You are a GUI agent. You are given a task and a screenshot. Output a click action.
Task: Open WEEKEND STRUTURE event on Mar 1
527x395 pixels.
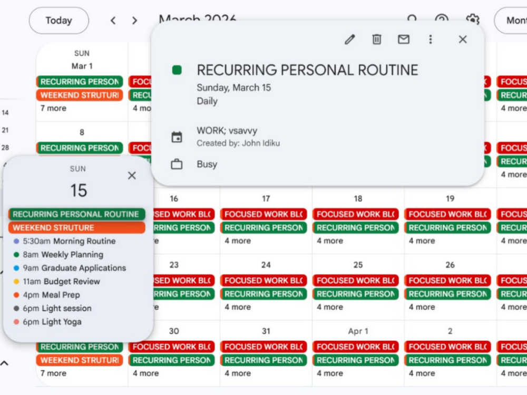(x=80, y=95)
